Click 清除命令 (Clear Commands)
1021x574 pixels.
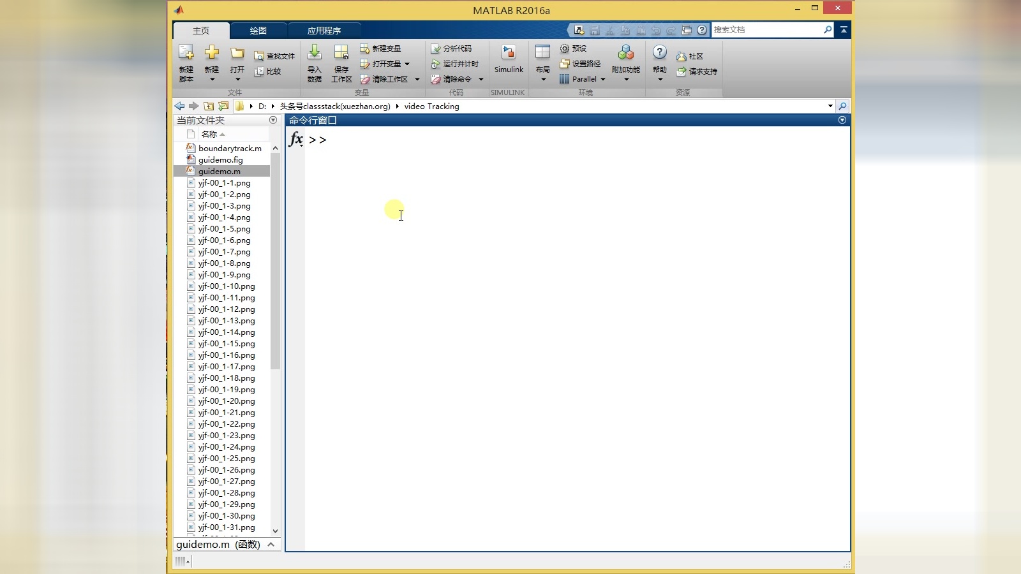pyautogui.click(x=451, y=79)
